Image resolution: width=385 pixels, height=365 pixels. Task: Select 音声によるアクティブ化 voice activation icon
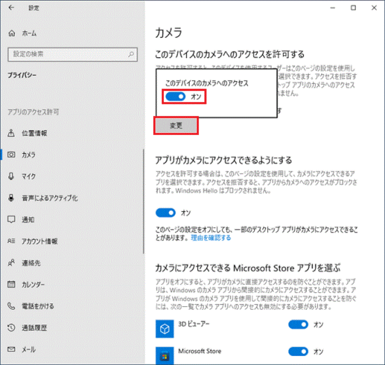11,198
